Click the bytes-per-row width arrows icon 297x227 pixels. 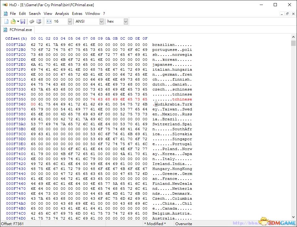49,21
